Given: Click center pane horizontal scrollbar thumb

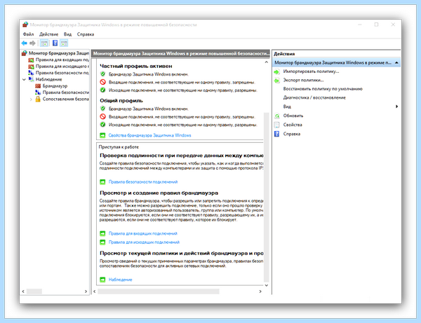Looking at the screenshot, I should click(x=159, y=291).
